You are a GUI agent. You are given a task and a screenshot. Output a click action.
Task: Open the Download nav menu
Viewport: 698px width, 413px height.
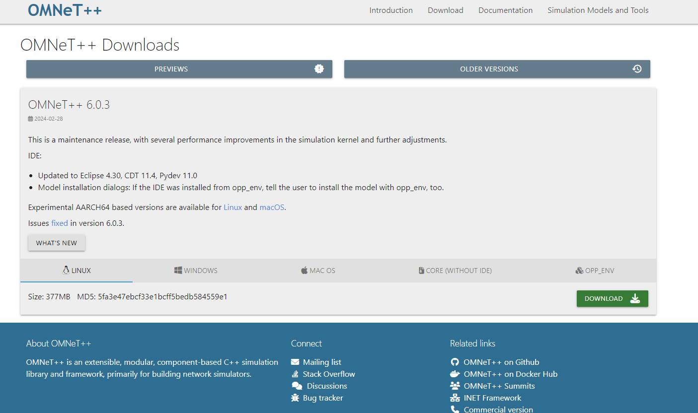[446, 10]
